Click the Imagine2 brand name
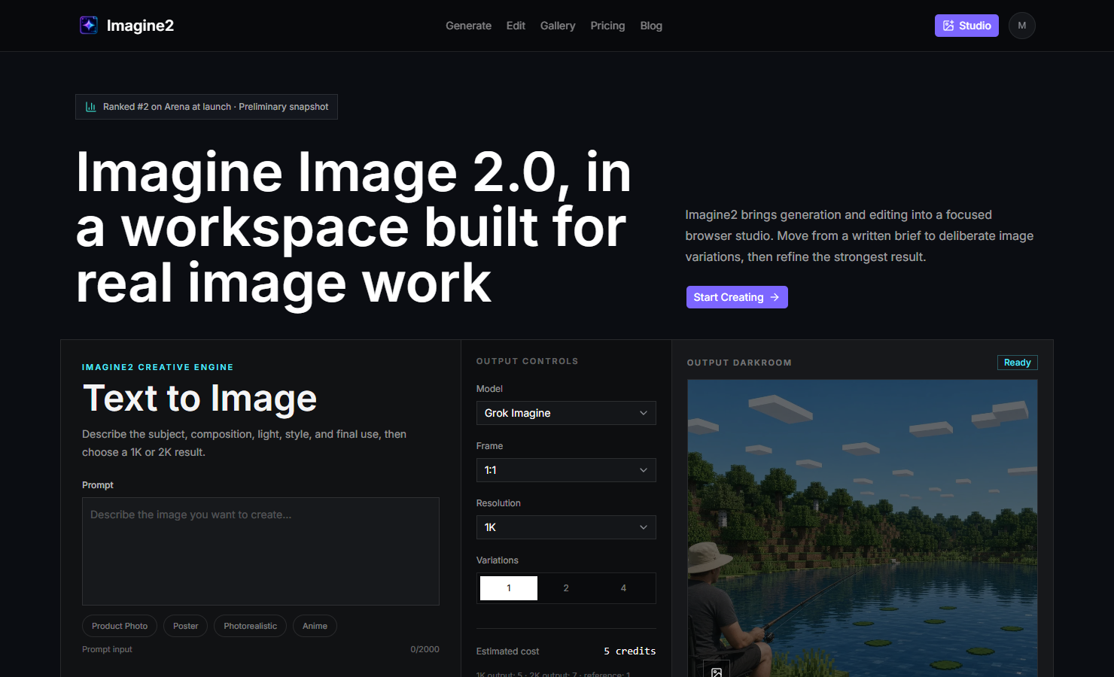This screenshot has height=677, width=1114. coord(140,26)
